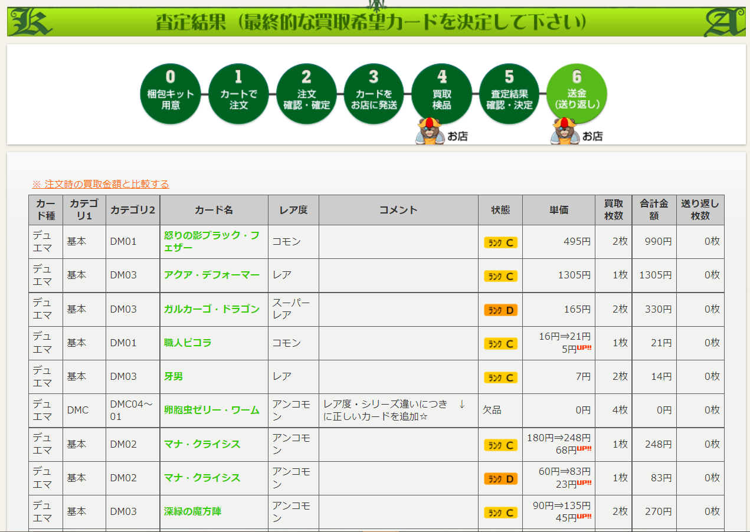Screen dimensions: 750x532
Task: Click Rank C badge in アクア・デフォーマー row
Action: [x=500, y=276]
